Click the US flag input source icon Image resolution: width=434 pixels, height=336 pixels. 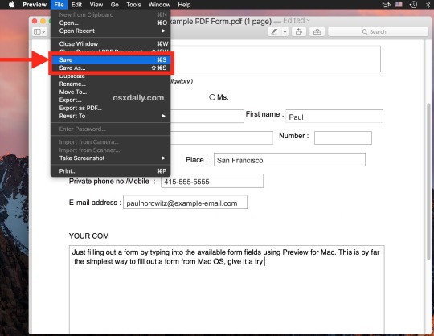(x=399, y=5)
